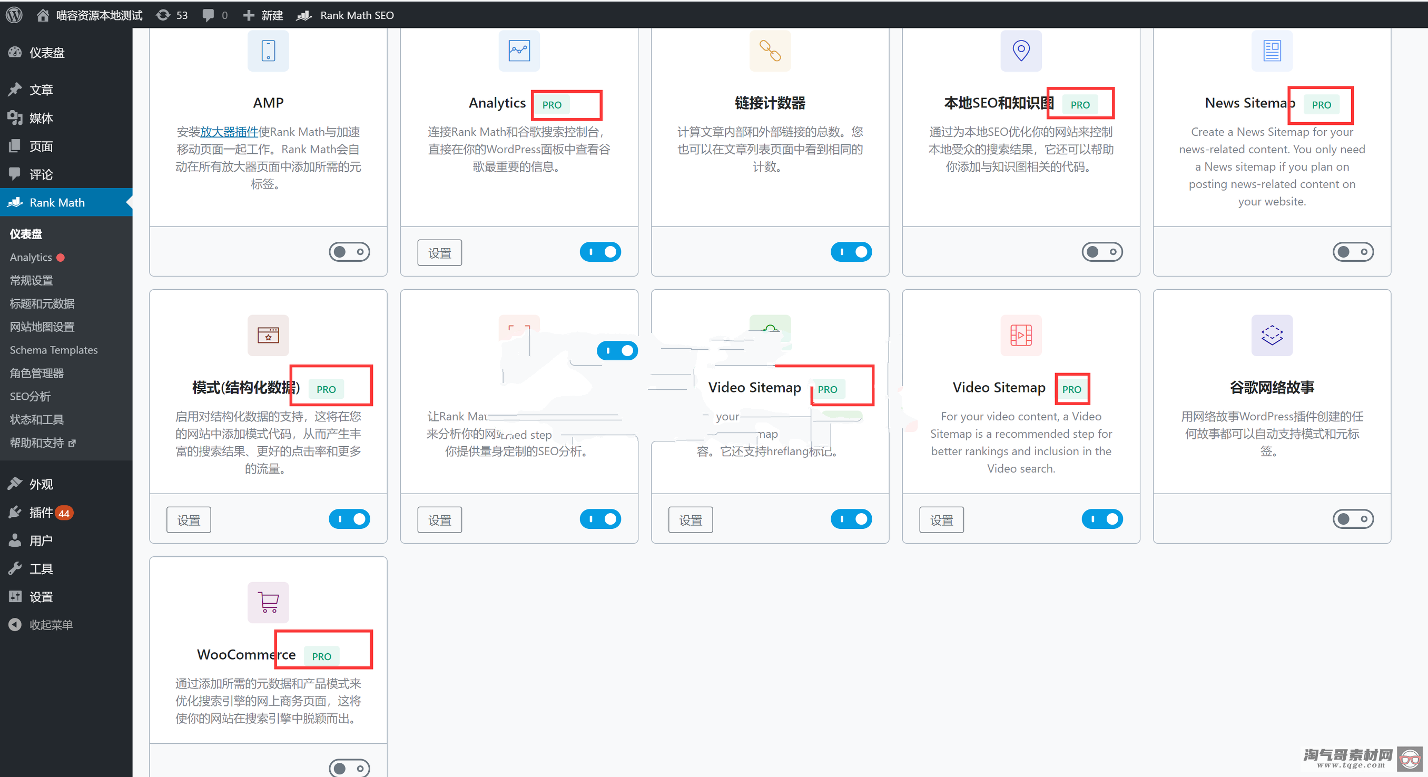This screenshot has width=1428, height=777.
Task: Open Analytics submenu item
Action: [31, 257]
